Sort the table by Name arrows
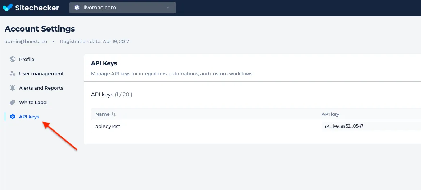This screenshot has width=421, height=190. tap(113, 114)
